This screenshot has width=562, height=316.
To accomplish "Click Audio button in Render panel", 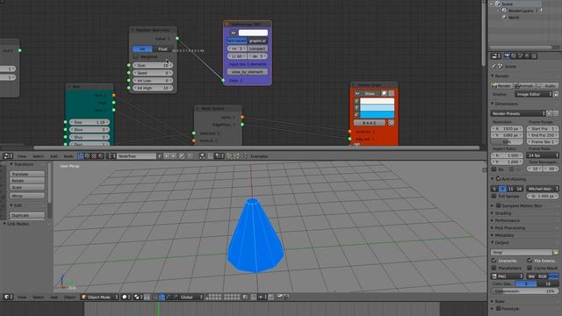I will click(x=547, y=86).
